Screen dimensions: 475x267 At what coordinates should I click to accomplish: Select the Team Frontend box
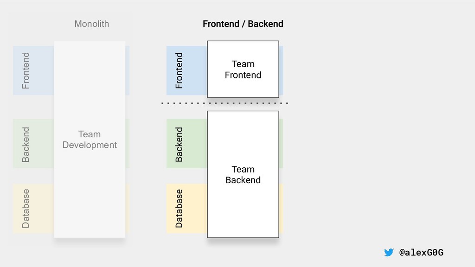(x=243, y=70)
